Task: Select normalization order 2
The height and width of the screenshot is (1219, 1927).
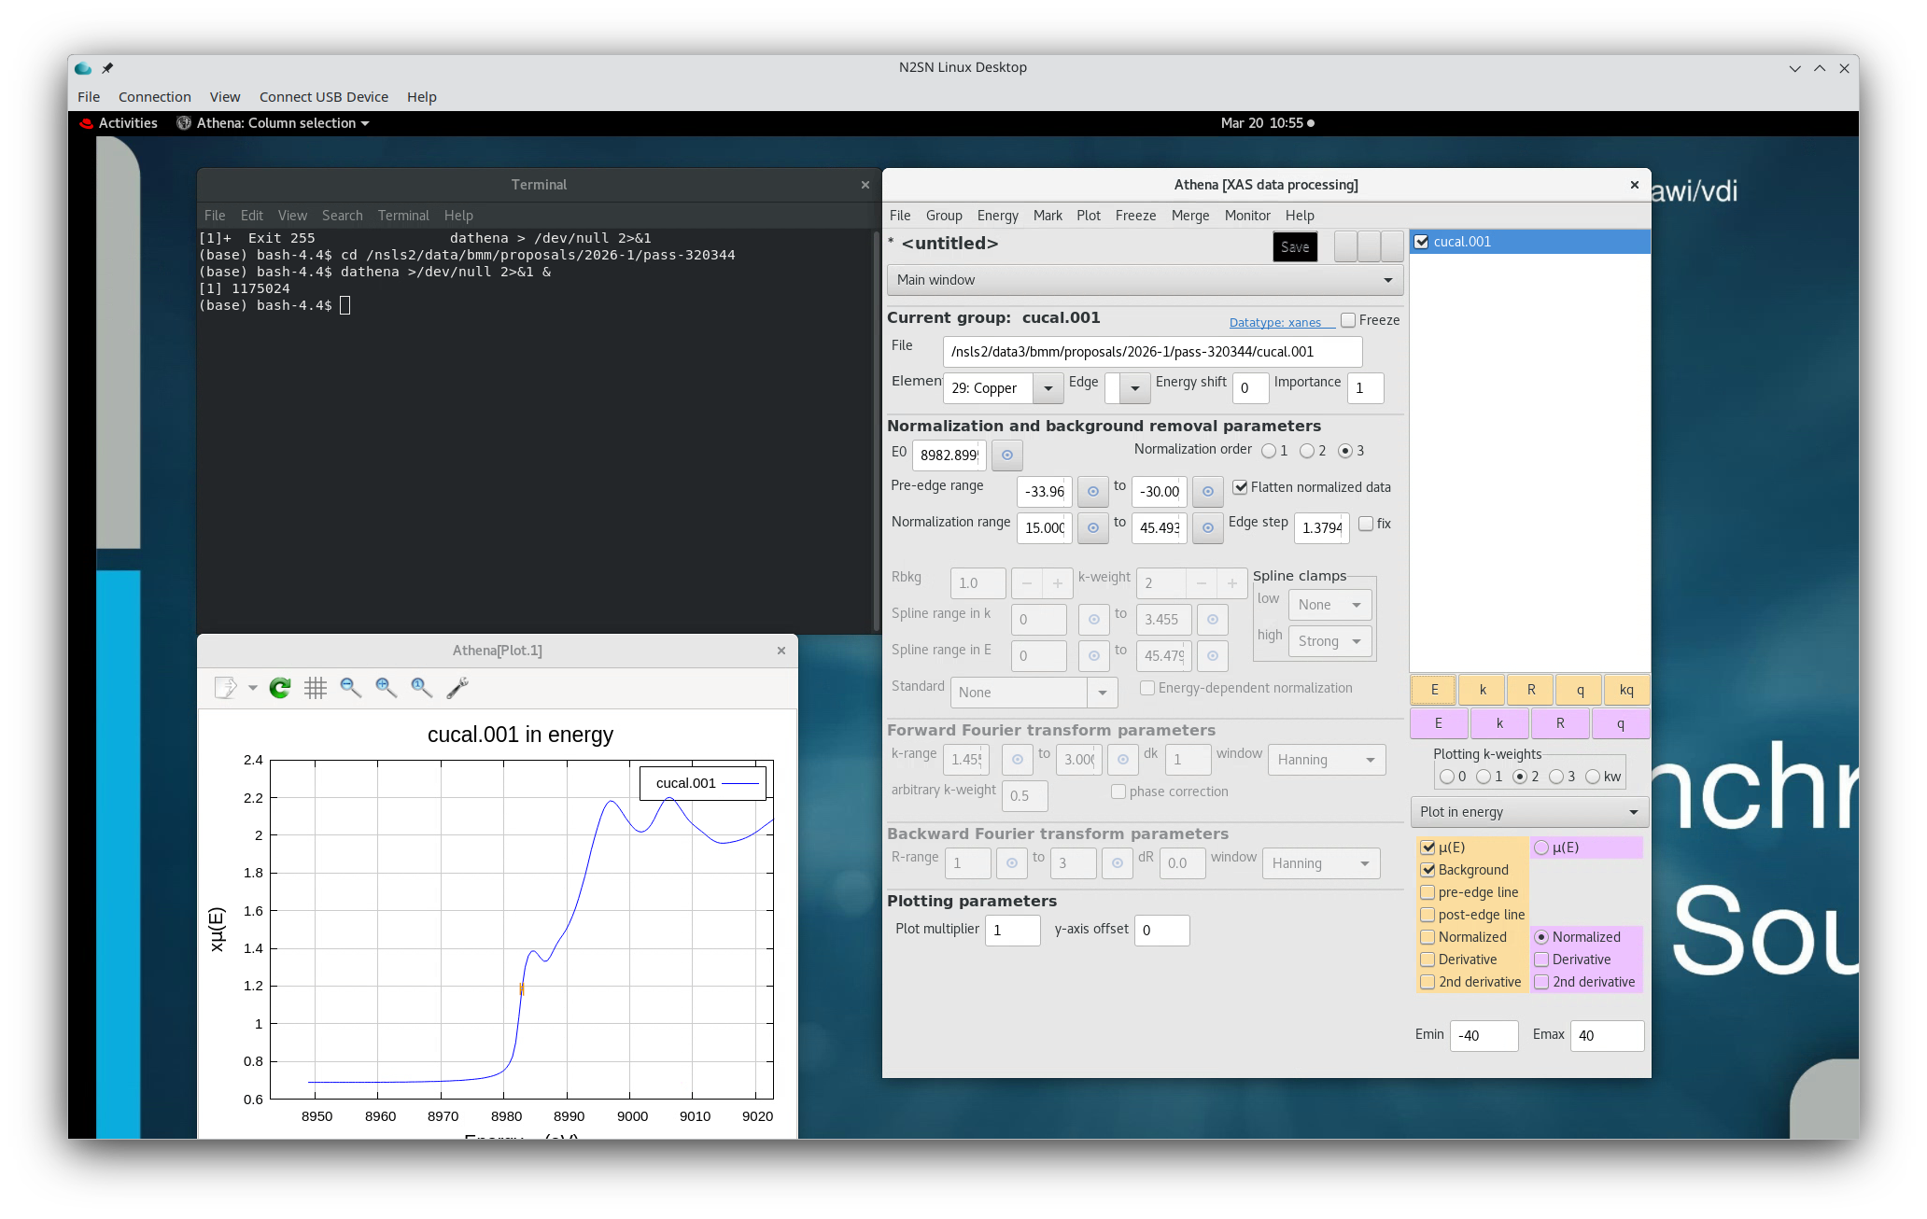Action: 1307,451
